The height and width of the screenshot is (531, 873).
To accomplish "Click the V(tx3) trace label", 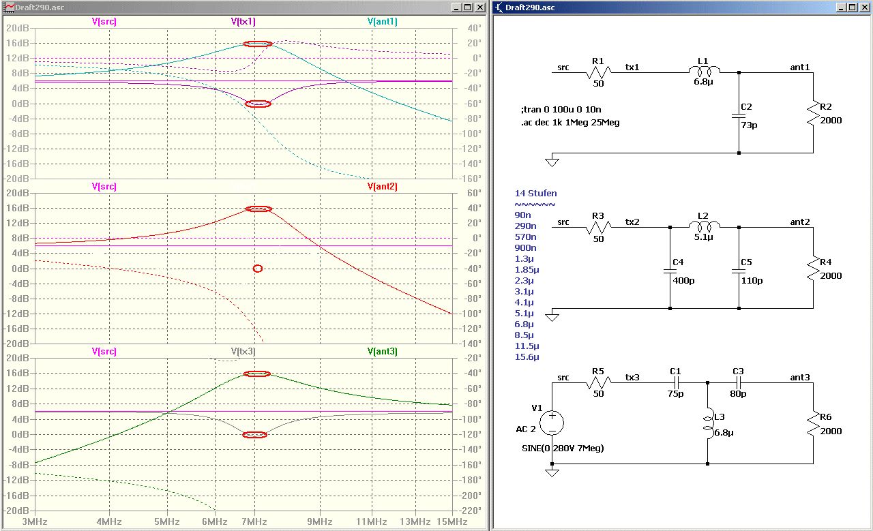I will coord(243,351).
